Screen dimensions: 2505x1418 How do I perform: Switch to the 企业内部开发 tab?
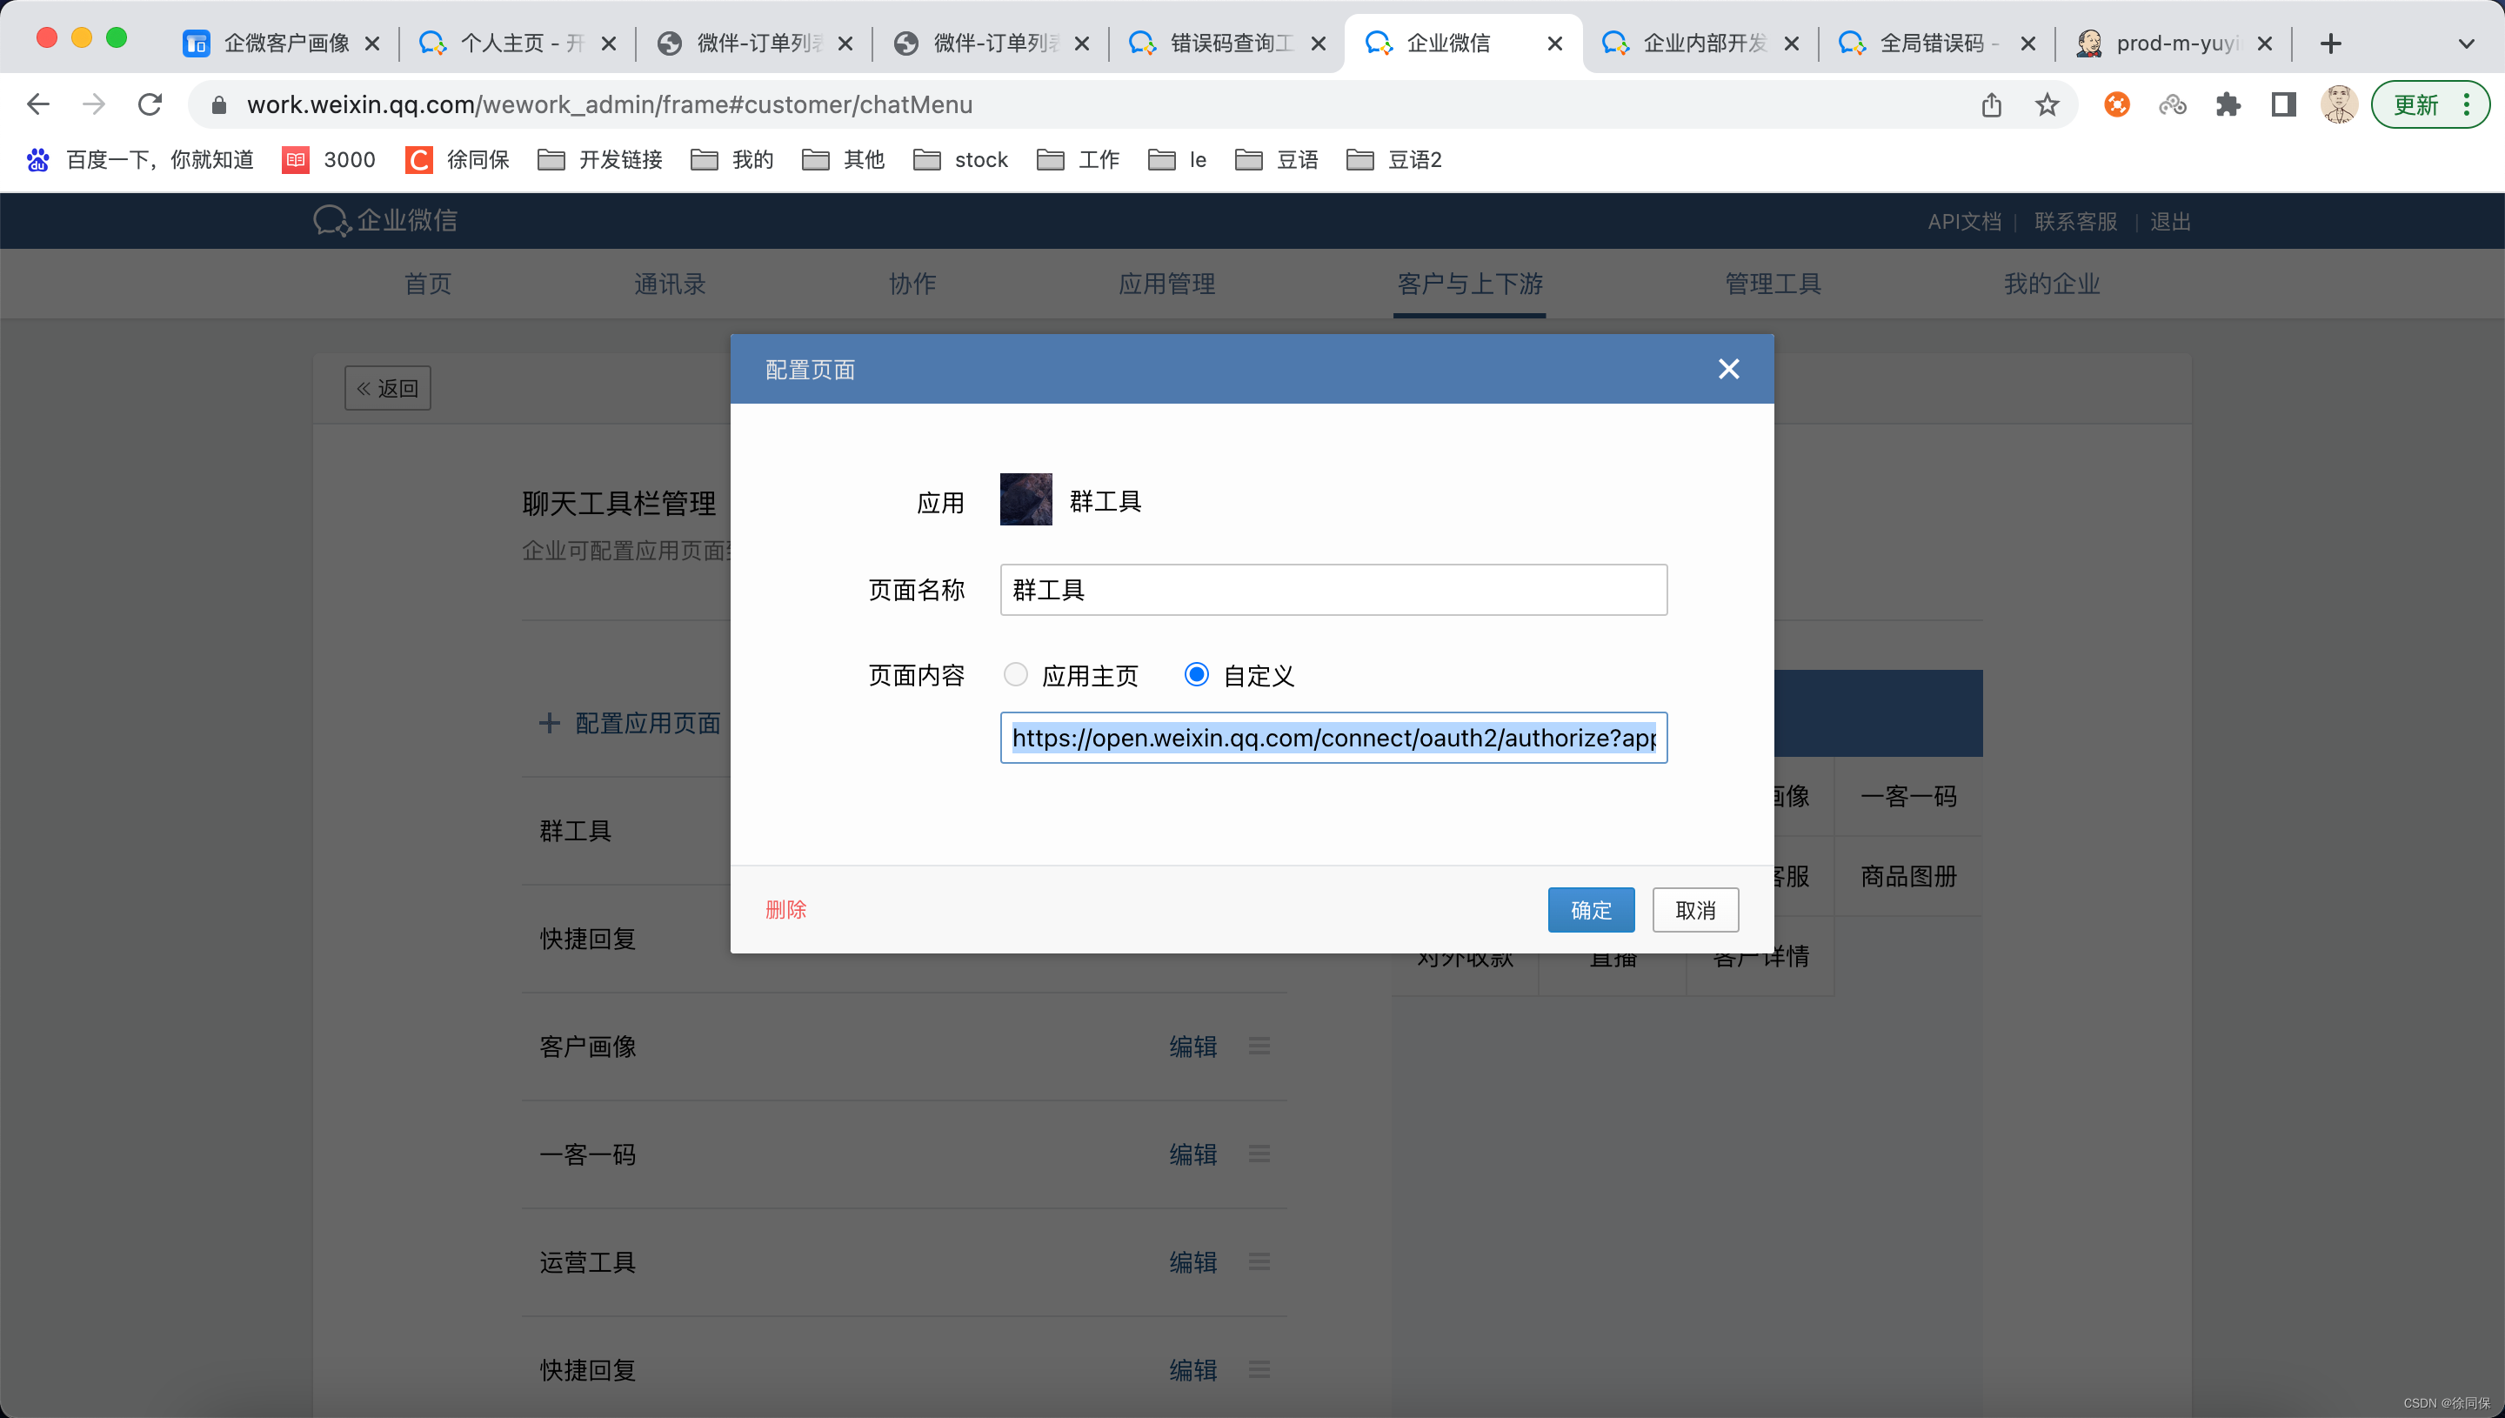1699,43
